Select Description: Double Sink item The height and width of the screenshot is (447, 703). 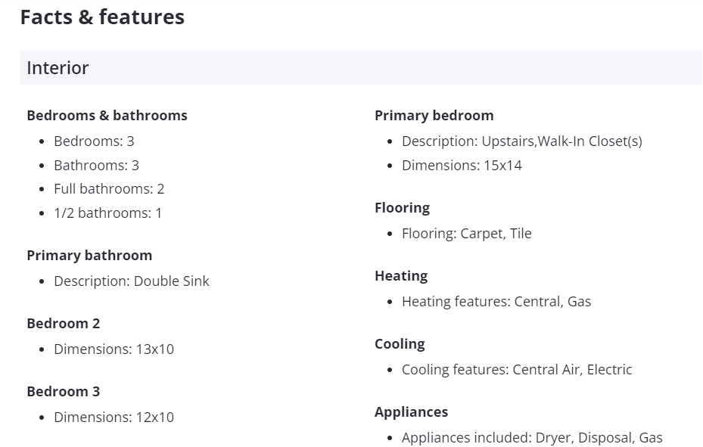(132, 281)
